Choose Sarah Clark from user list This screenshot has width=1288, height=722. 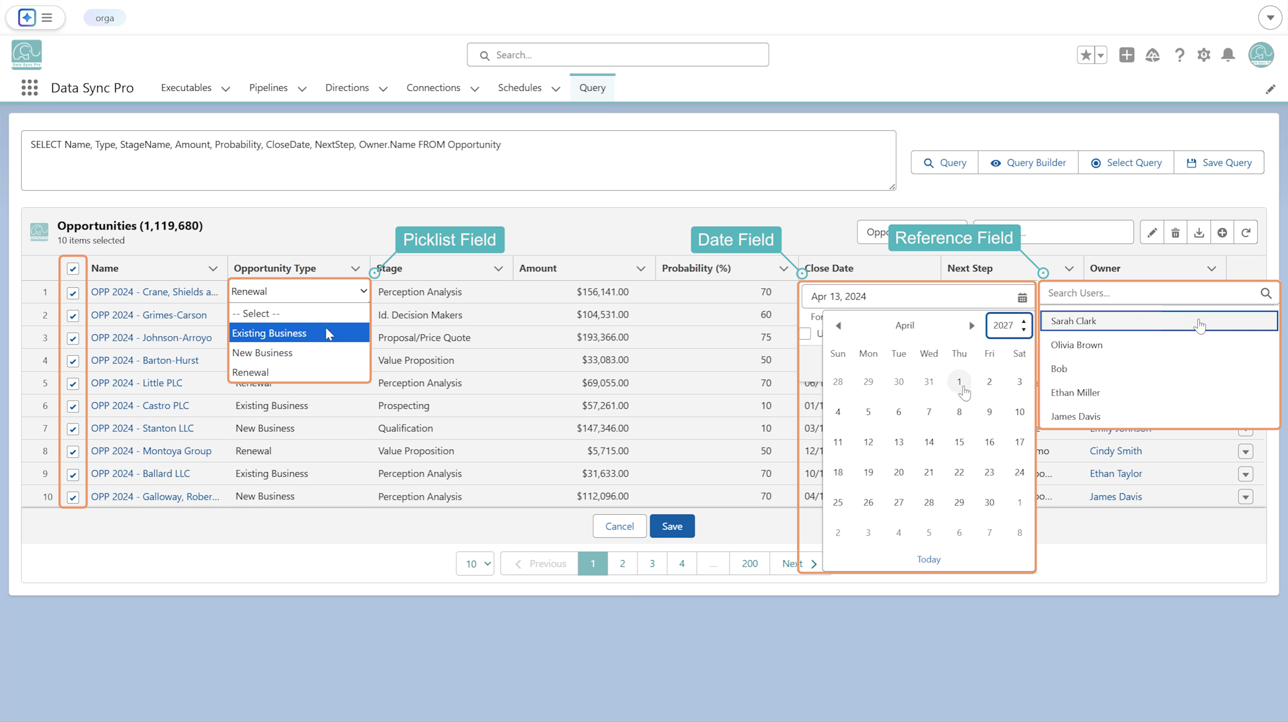click(1159, 321)
